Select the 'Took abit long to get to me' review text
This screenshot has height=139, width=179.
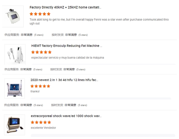[99, 22]
